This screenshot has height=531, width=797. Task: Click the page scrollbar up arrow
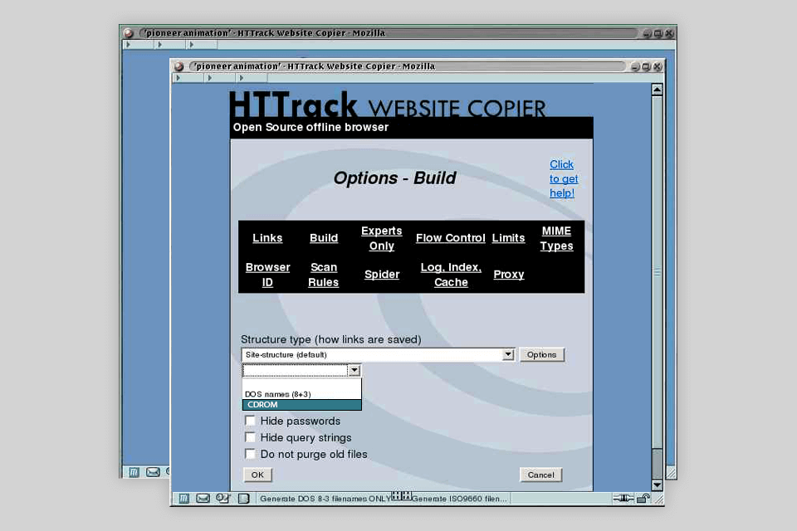658,90
